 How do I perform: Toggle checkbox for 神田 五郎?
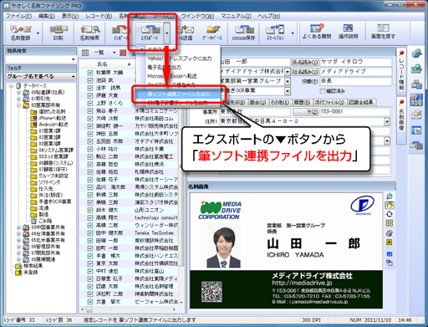[89, 134]
